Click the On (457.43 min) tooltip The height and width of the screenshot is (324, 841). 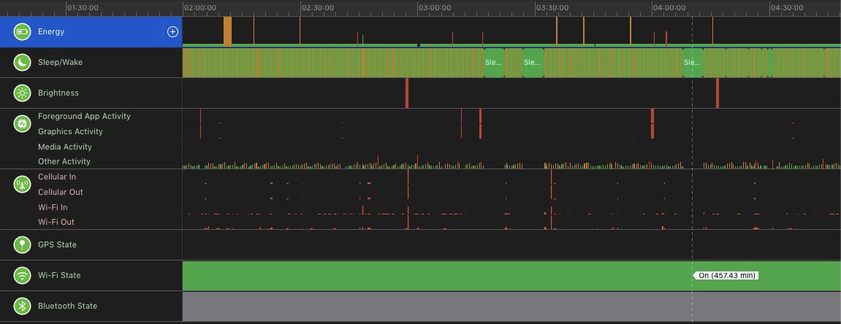pyautogui.click(x=726, y=275)
